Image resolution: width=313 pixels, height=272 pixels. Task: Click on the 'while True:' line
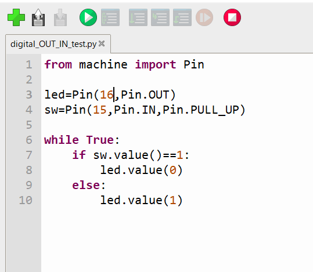82,140
